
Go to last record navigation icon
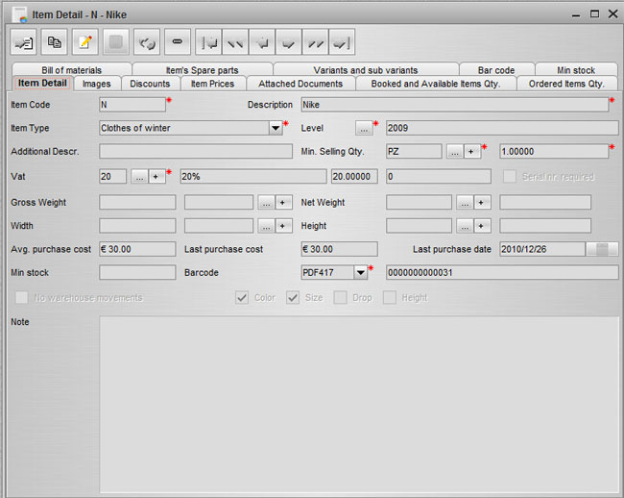(x=342, y=42)
